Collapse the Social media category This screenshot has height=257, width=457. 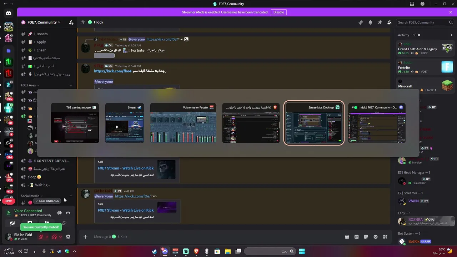click(x=31, y=196)
